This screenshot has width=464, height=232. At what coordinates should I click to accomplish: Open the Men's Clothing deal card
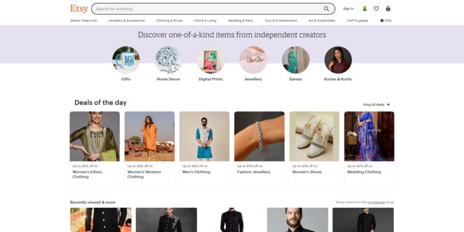[204, 148]
